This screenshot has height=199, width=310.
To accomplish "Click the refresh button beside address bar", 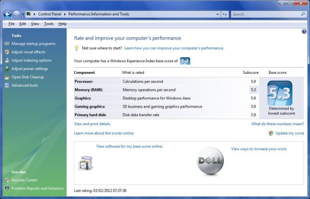I will [x=225, y=14].
